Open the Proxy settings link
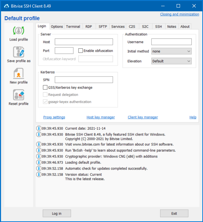The height and width of the screenshot is (222, 203). [54, 117]
